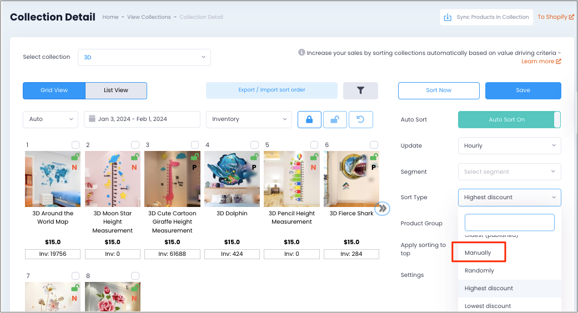Screen dimensions: 578x313
Task: Click the P badge on 3D Cute Cartoon Giraffe
Action: coord(194,168)
